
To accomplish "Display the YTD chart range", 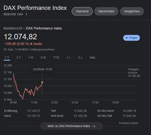I will [x=56, y=58].
